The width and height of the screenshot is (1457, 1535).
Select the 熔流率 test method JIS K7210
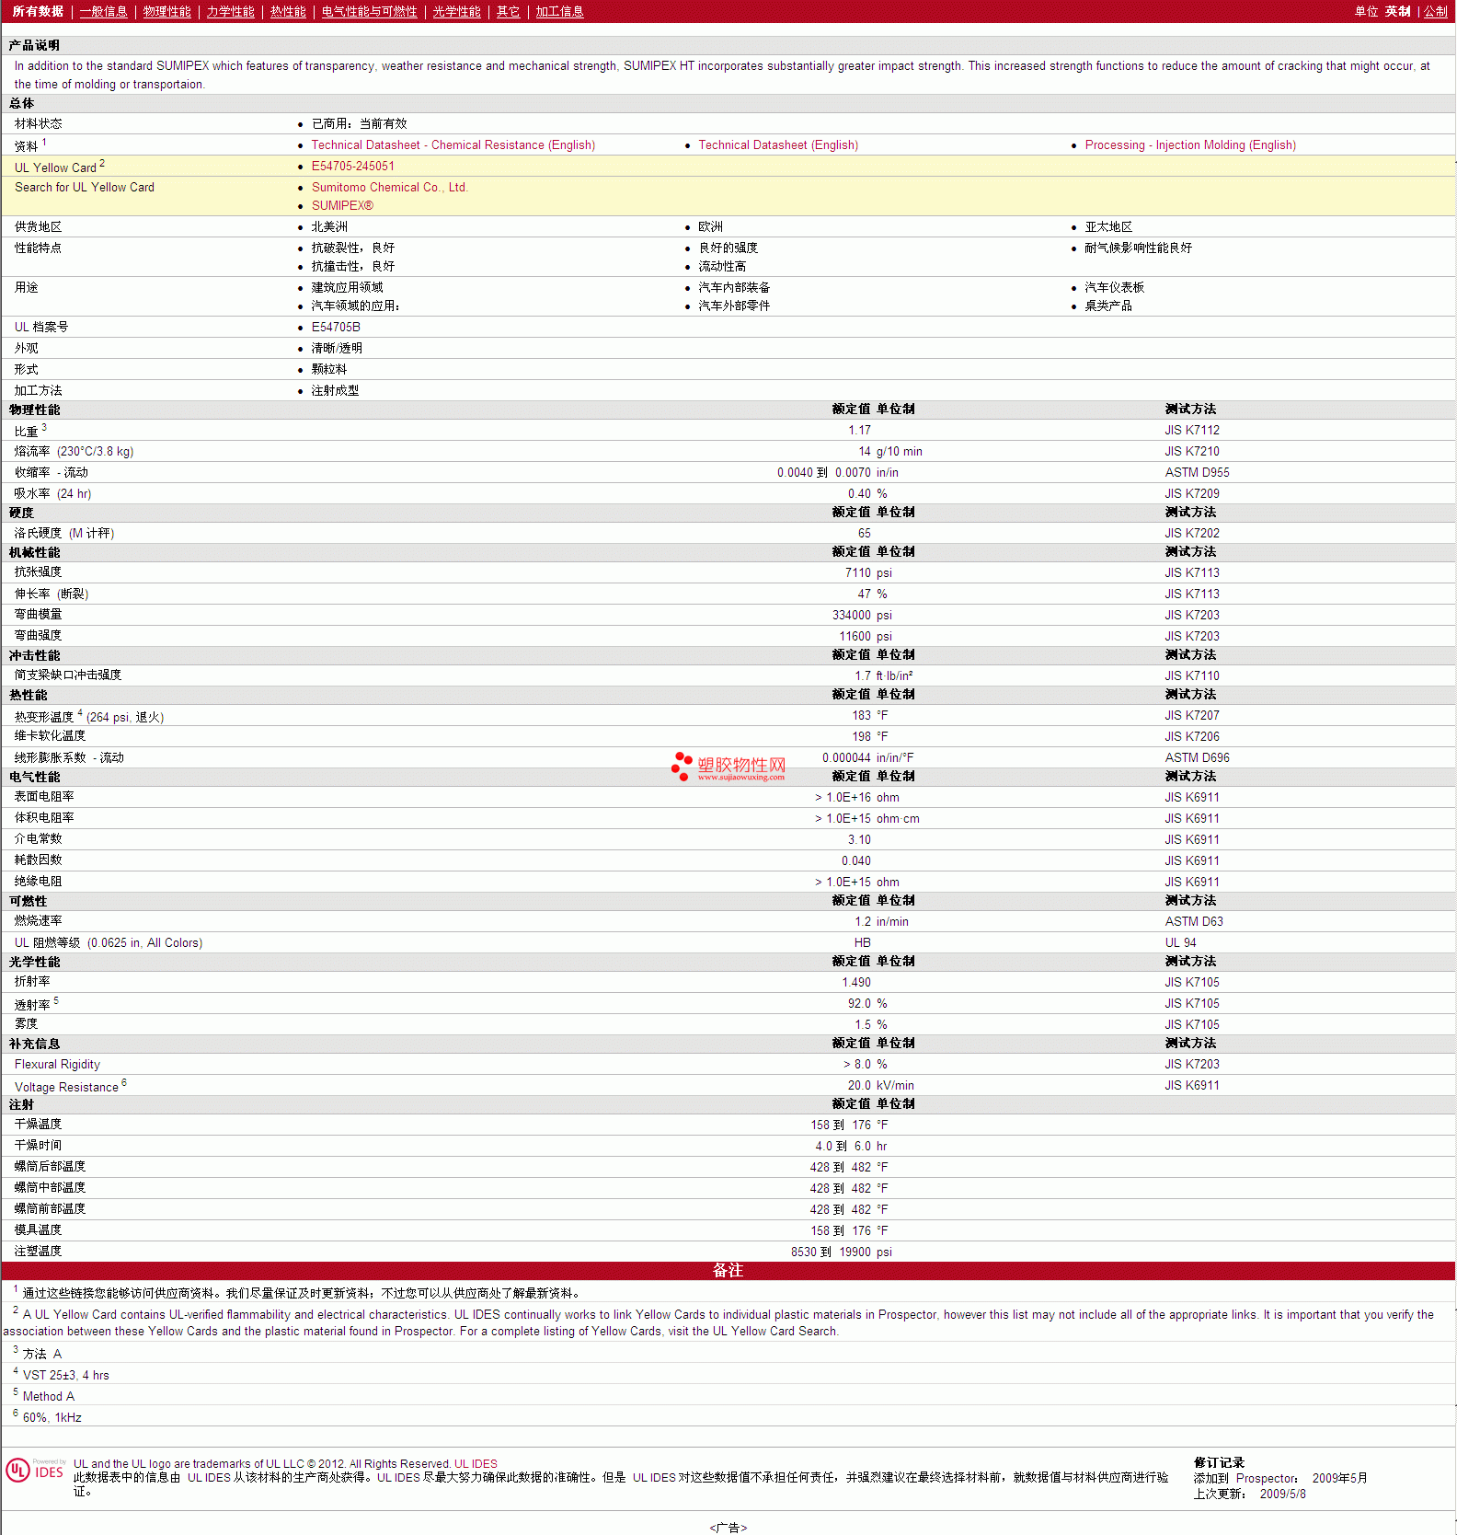tap(1192, 452)
